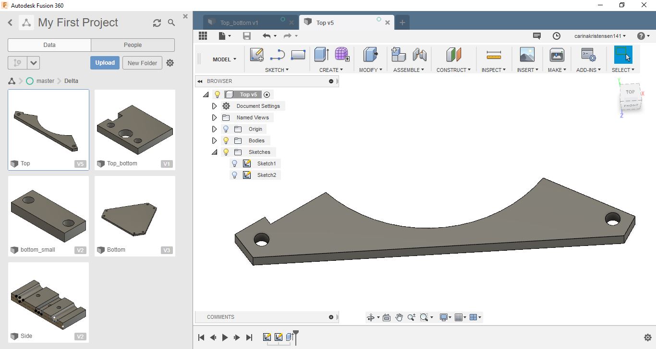
Task: Open the Measure tool under Inspect
Action: click(x=493, y=55)
